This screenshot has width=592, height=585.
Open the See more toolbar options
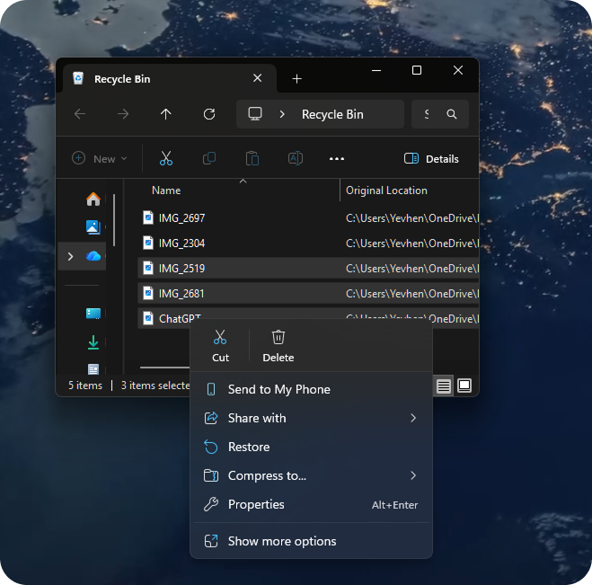(337, 159)
